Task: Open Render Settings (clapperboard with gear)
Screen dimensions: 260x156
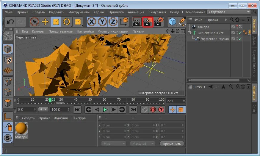Action: pos(159,22)
